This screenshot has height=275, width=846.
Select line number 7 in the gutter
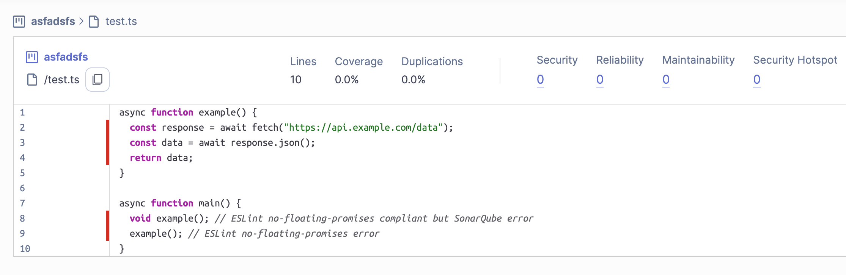pos(22,203)
